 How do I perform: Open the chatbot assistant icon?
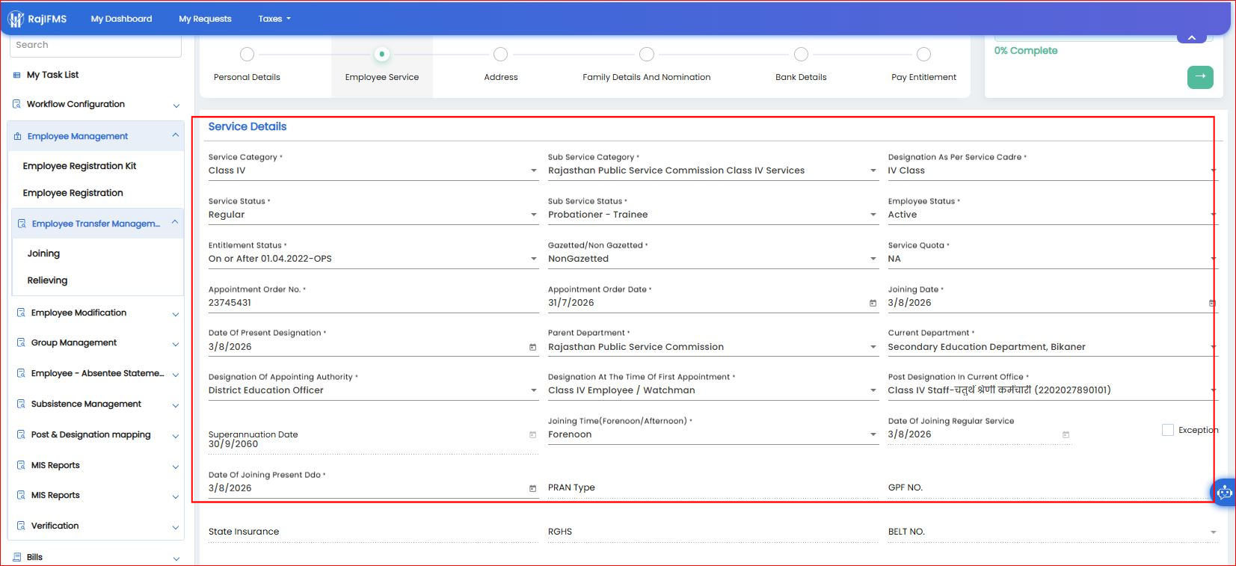1224,492
